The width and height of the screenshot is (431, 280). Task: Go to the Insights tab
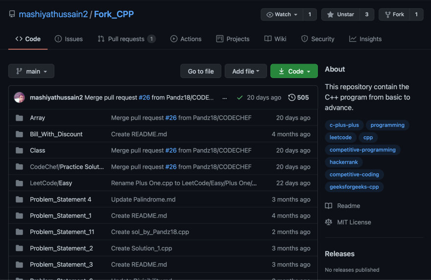(x=365, y=39)
